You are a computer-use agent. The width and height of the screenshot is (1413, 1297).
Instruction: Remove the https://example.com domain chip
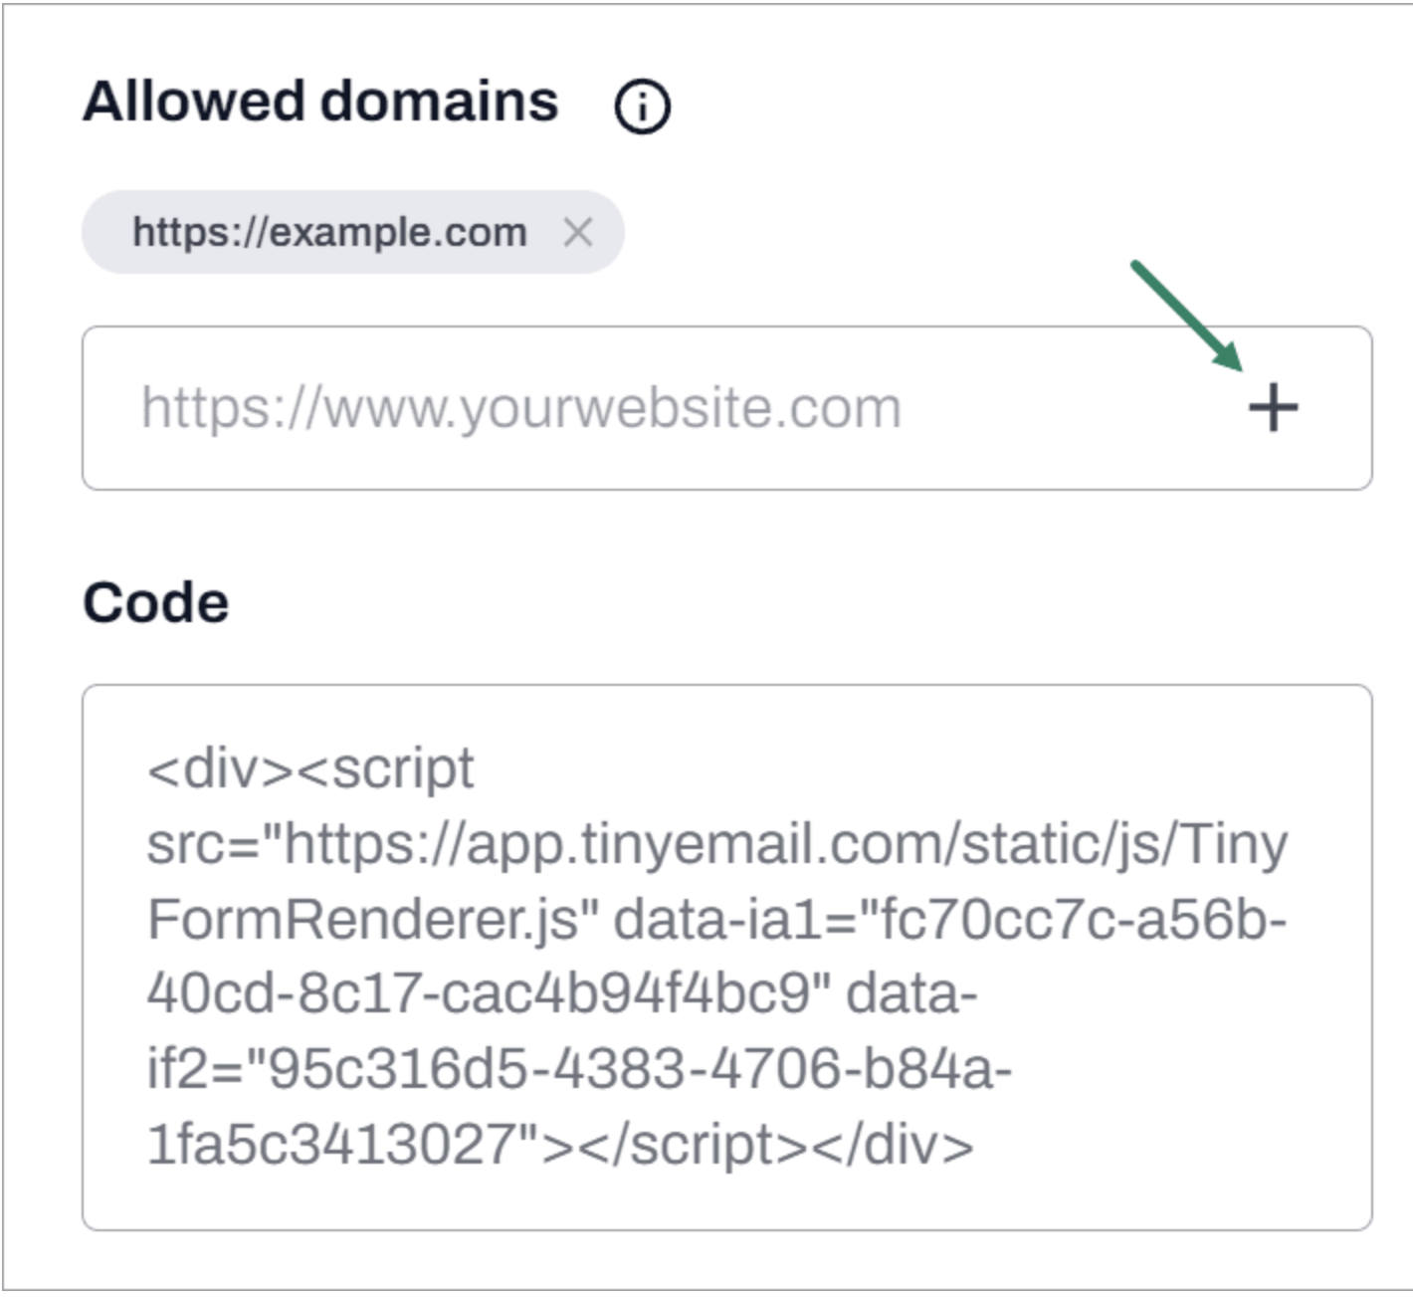pos(578,232)
